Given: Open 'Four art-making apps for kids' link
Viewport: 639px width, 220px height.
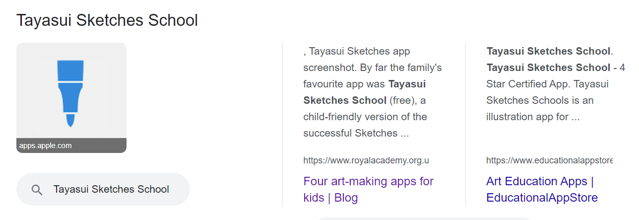Looking at the screenshot, I should click(x=369, y=189).
